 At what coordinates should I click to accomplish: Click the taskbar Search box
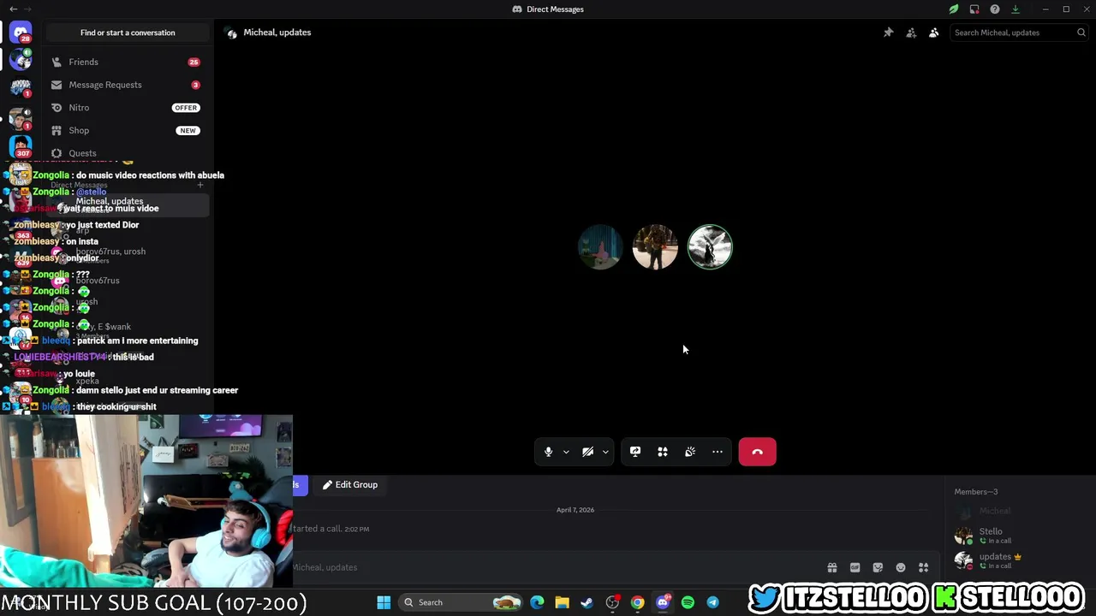tap(462, 602)
